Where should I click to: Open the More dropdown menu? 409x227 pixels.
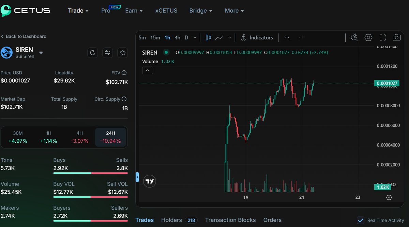234,11
